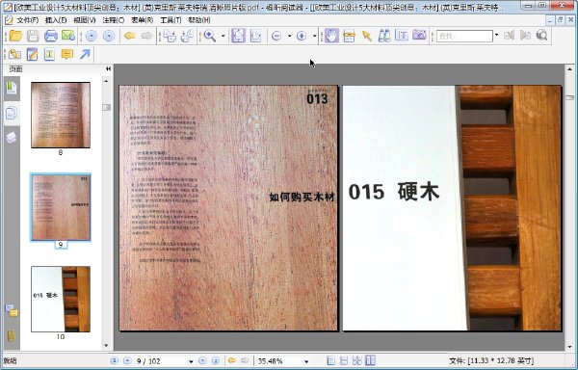Select the edit note pencil tool

point(32,55)
